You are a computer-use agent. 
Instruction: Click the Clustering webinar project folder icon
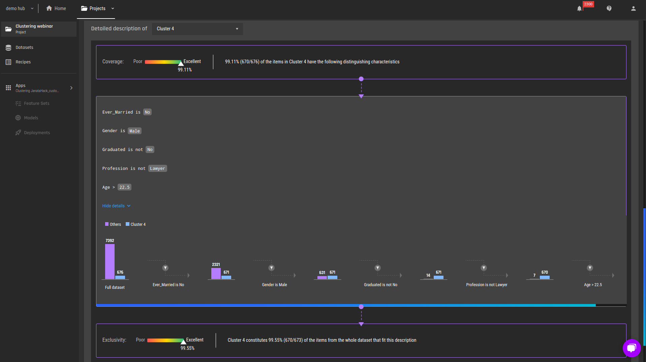coord(8,29)
